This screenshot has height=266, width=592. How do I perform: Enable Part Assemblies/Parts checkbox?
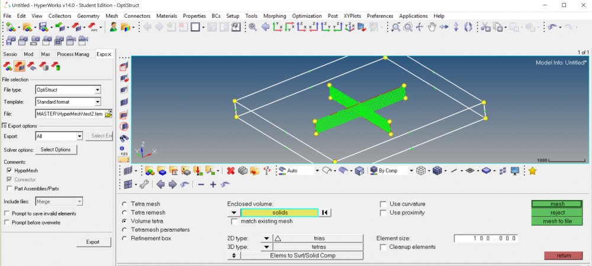[9, 189]
